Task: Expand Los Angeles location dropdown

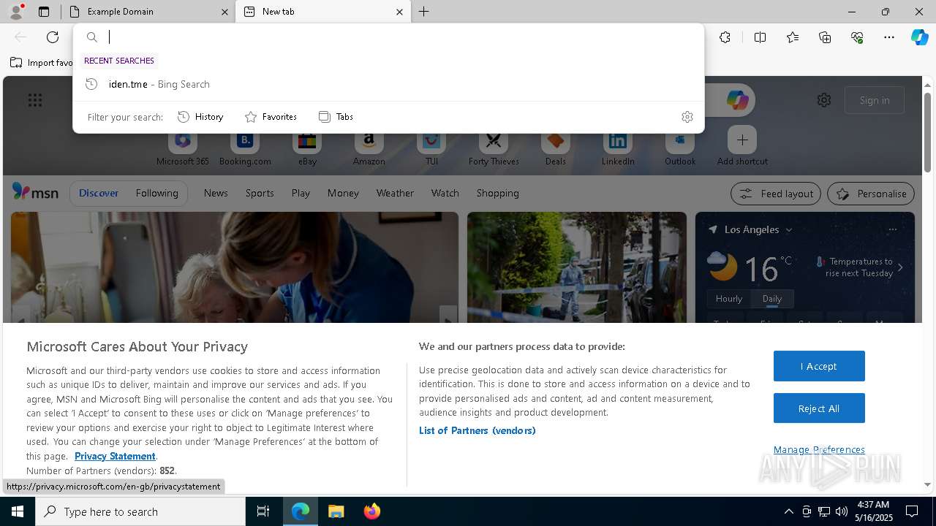Action: tap(788, 230)
